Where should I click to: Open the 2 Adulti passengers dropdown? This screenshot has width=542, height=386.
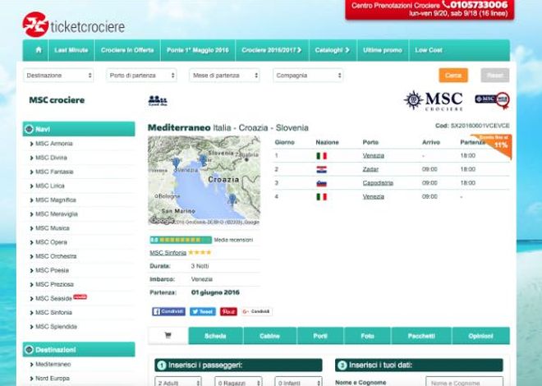(x=178, y=382)
